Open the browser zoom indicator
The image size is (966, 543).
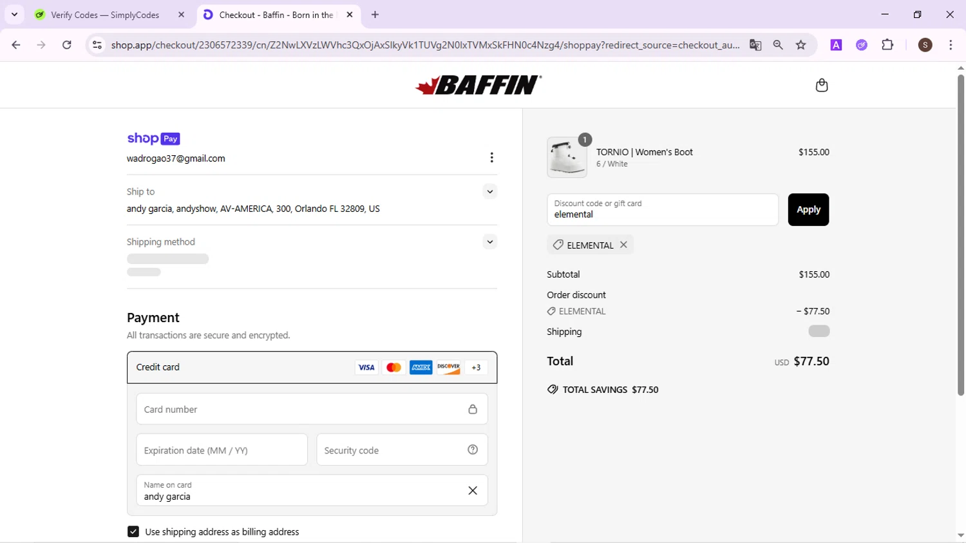pos(778,45)
